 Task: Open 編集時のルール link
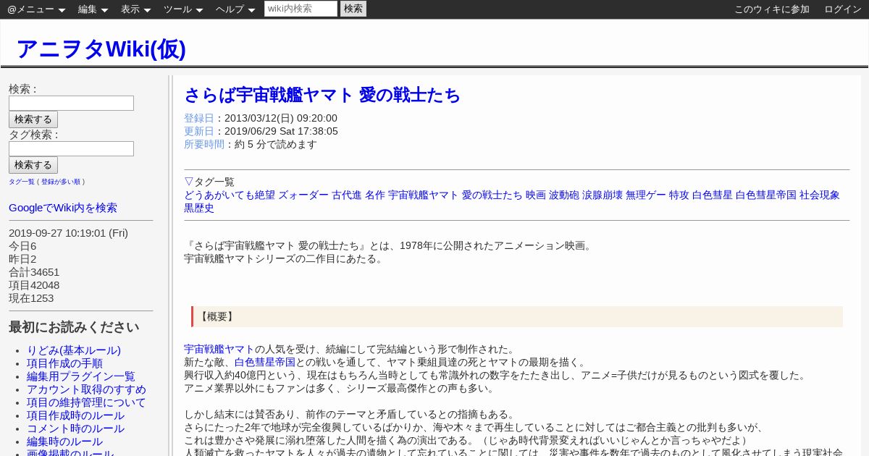click(x=64, y=442)
